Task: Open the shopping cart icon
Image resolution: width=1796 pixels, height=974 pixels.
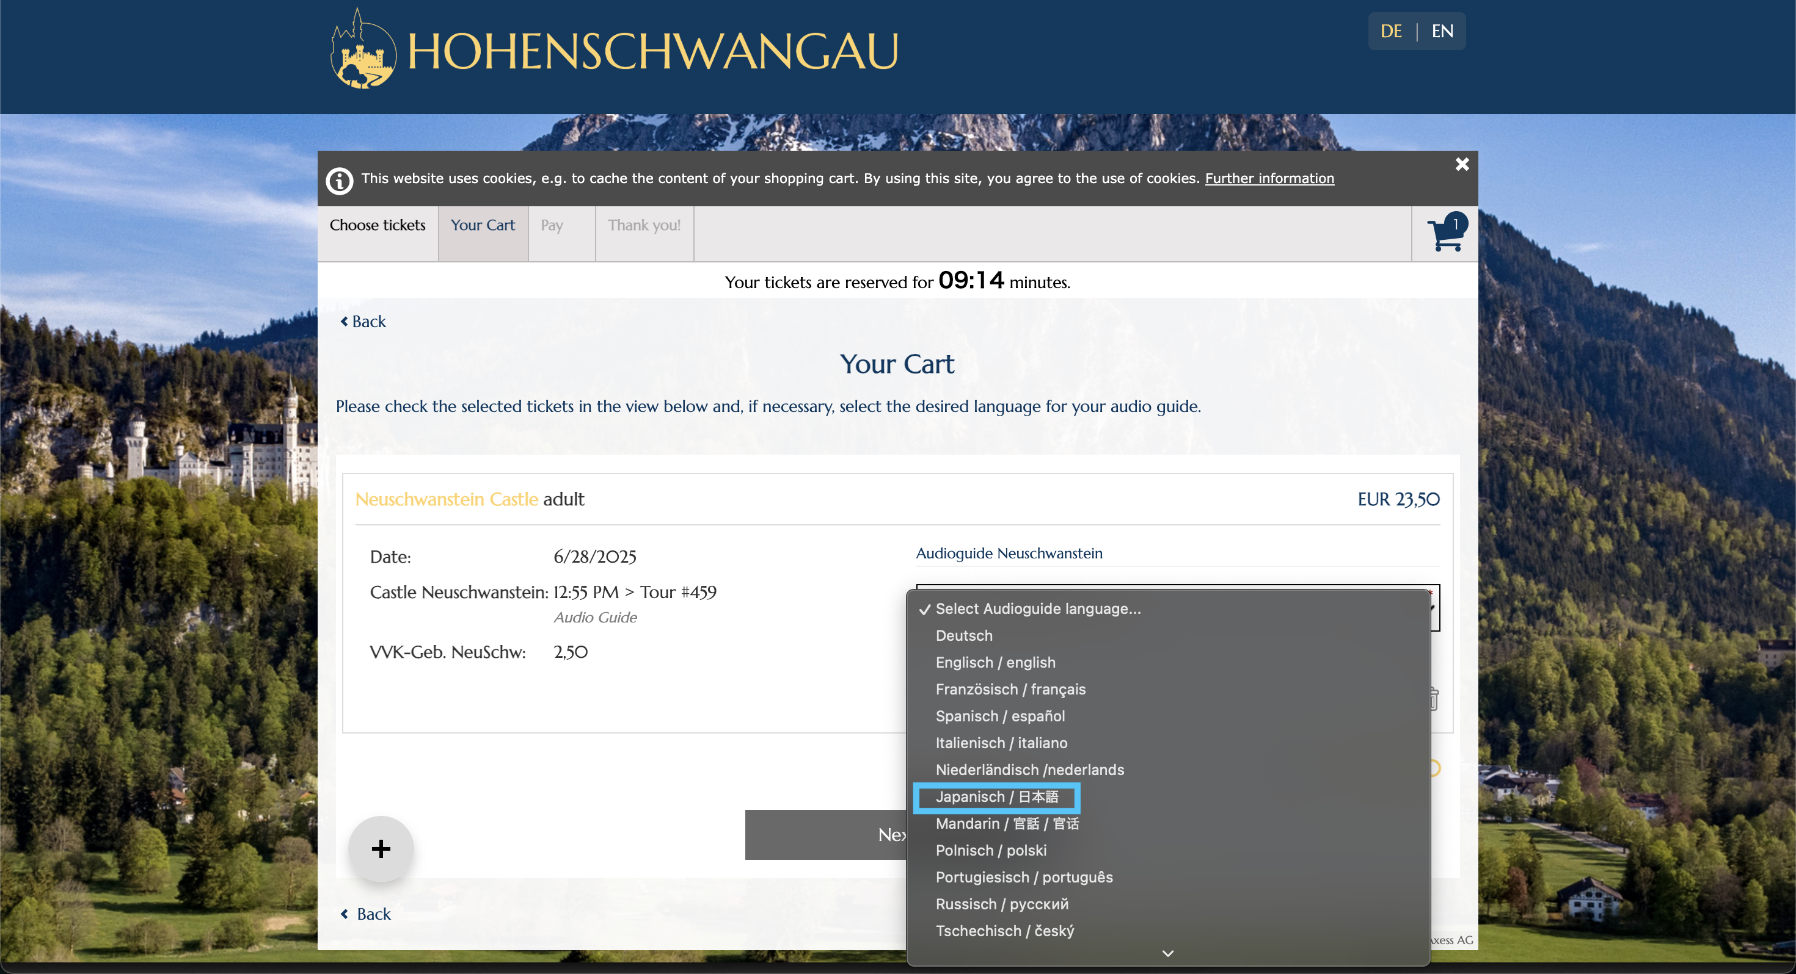Action: (1446, 233)
